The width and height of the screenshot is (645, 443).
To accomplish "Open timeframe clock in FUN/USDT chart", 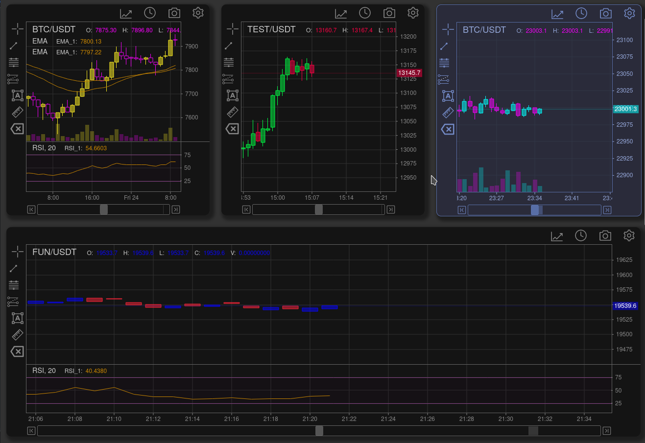I will 580,235.
